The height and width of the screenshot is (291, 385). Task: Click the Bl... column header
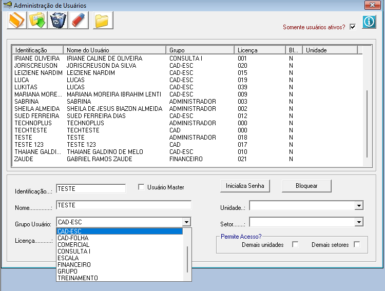coord(294,50)
